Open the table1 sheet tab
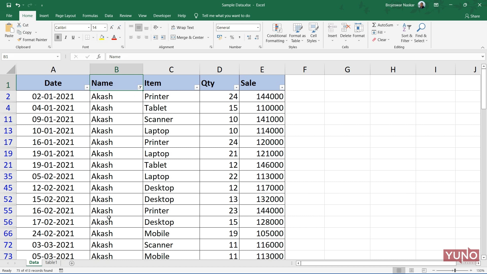 pos(51,263)
